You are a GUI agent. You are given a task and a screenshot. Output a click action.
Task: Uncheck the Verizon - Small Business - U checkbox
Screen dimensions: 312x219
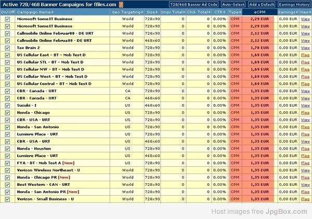(7, 199)
